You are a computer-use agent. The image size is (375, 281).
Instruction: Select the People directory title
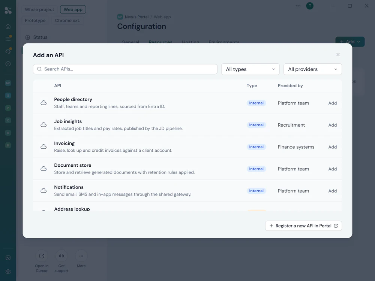coord(73,99)
